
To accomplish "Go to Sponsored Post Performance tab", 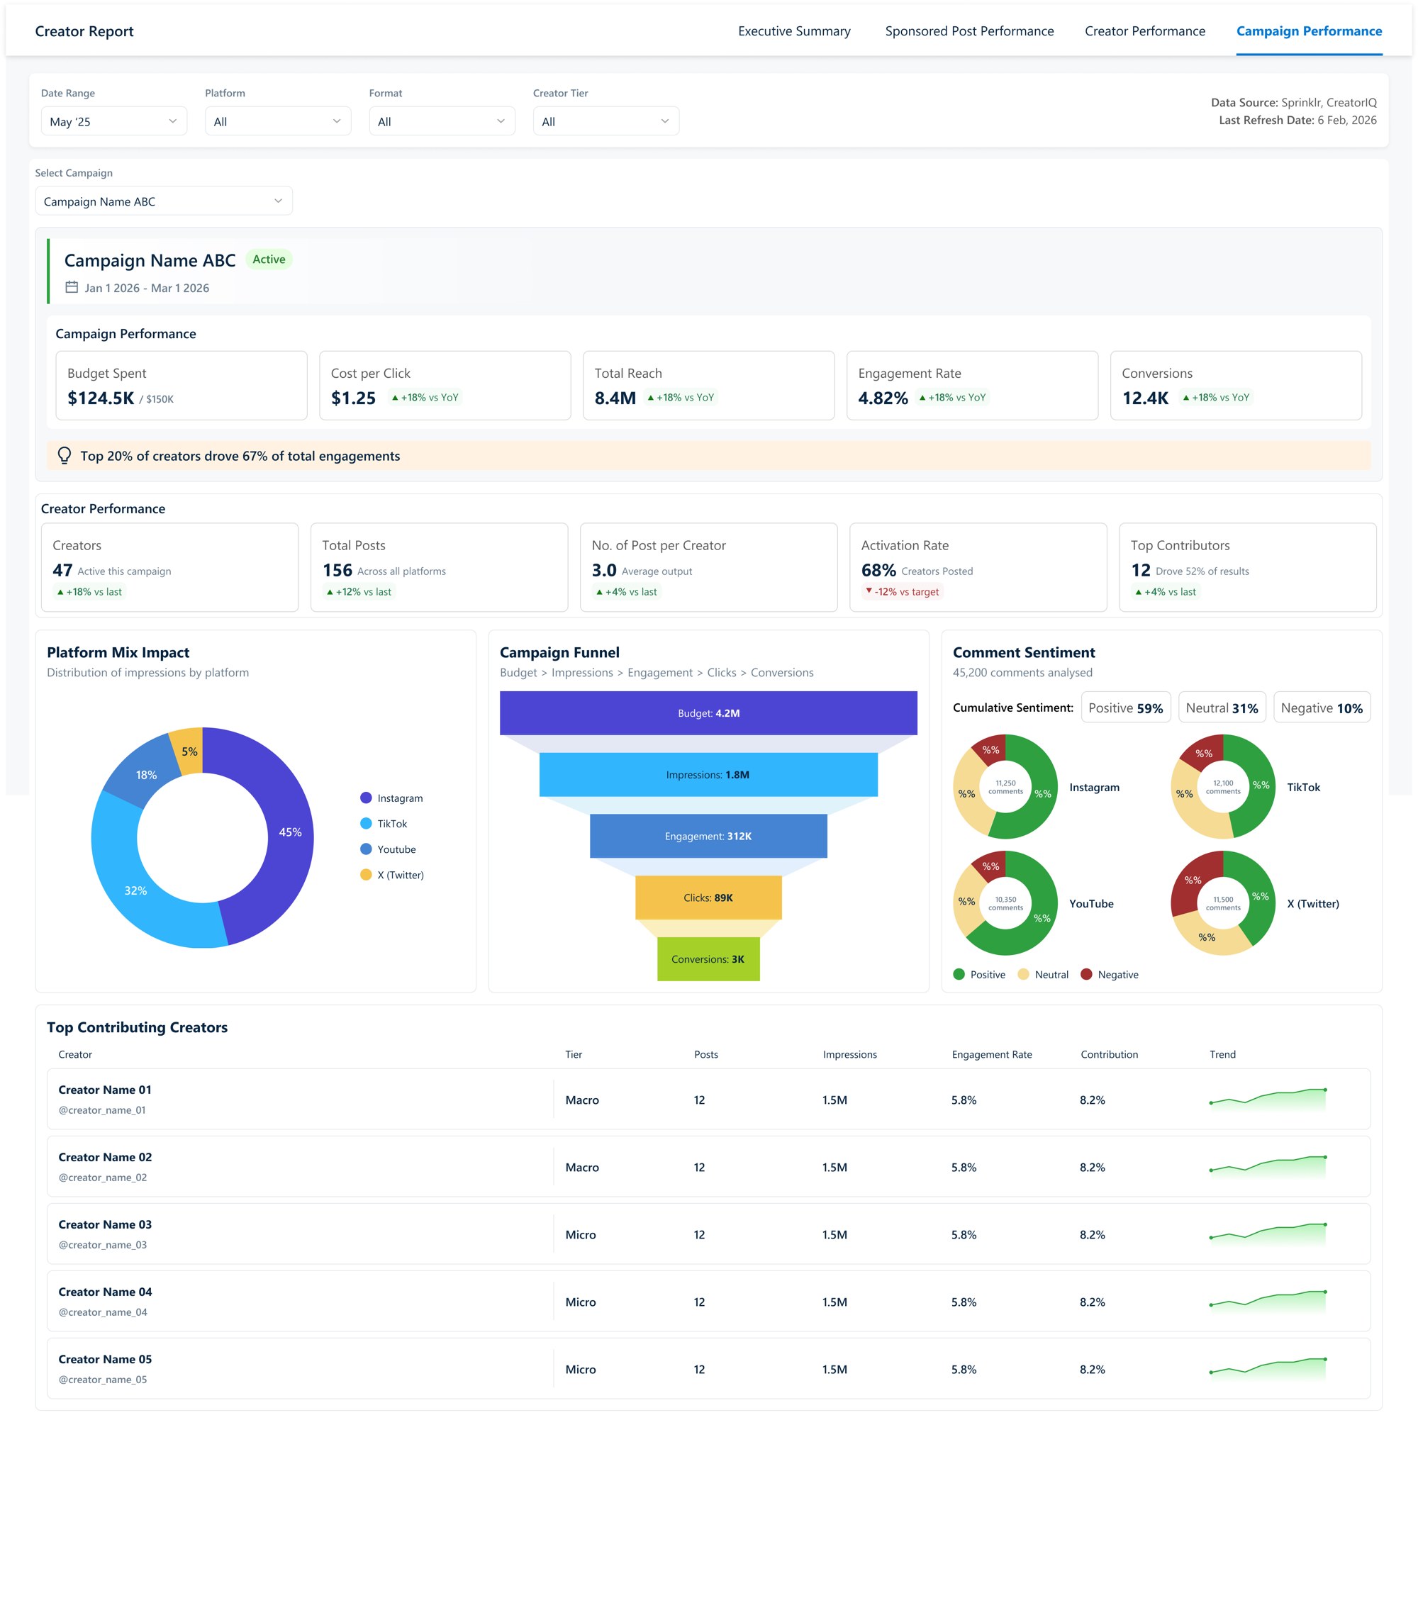I will click(x=969, y=31).
